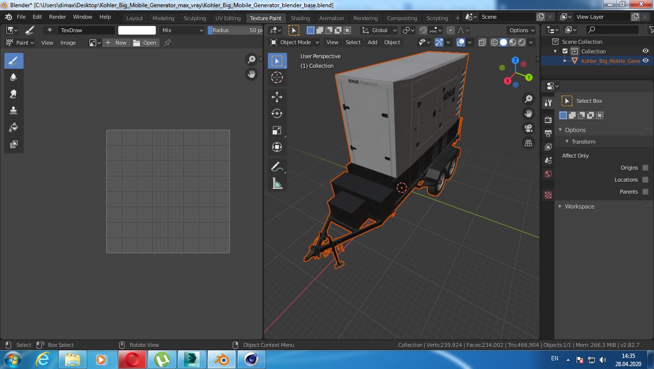Screen dimensions: 654x369
Task: Open the Mix blend mode dropdown
Action: pos(182,30)
